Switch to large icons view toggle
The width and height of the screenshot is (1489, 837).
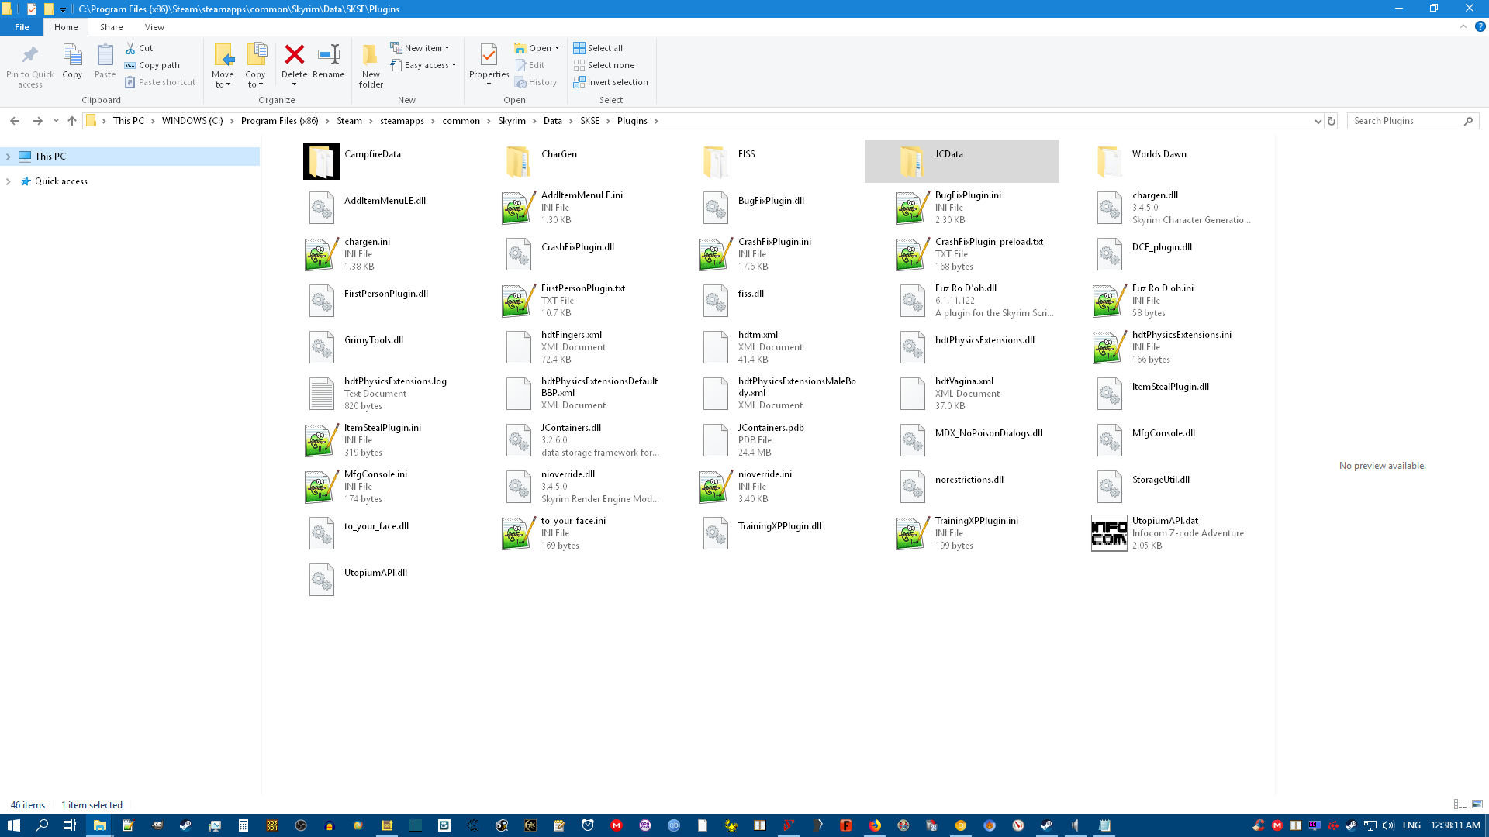tap(1477, 804)
